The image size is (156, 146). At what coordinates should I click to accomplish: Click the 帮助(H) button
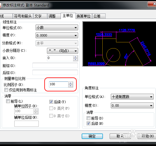pyautogui.click(x=147, y=136)
